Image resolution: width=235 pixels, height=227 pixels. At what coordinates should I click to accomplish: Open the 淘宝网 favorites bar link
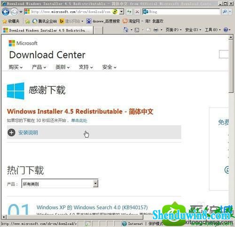coord(143,21)
